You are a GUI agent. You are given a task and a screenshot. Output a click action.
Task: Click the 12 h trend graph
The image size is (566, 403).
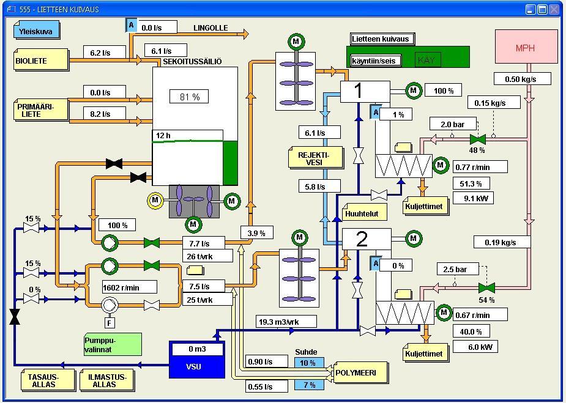coord(187,158)
